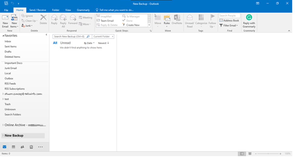Collapse the ribbon
Image resolution: width=295 pixels, height=158 pixels.
pos(289,31)
